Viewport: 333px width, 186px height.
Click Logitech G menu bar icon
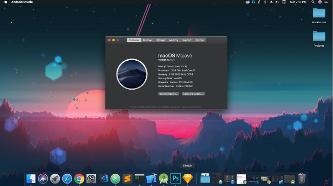point(253,2)
